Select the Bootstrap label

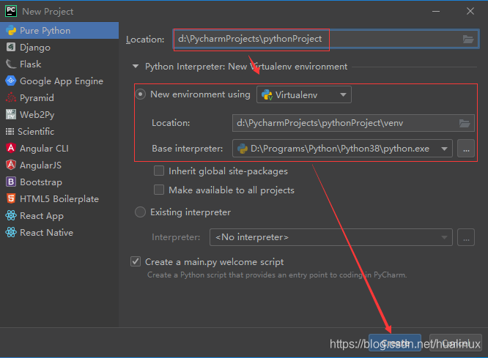click(41, 182)
